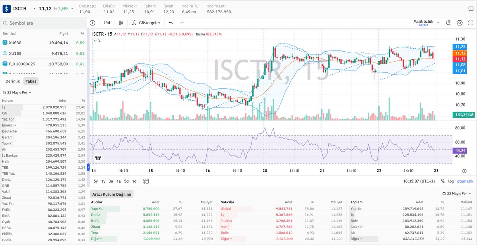The width and height of the screenshot is (477, 245).
Task: Click Global row in Satıcılar table
Action: [x=282, y=208]
